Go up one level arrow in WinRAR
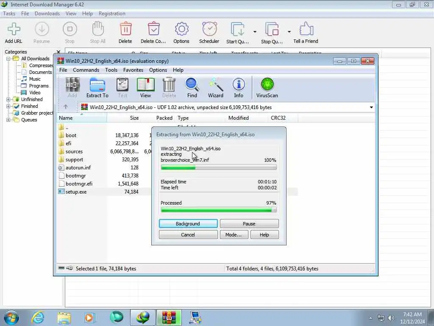This screenshot has height=326, width=434. (x=66, y=107)
